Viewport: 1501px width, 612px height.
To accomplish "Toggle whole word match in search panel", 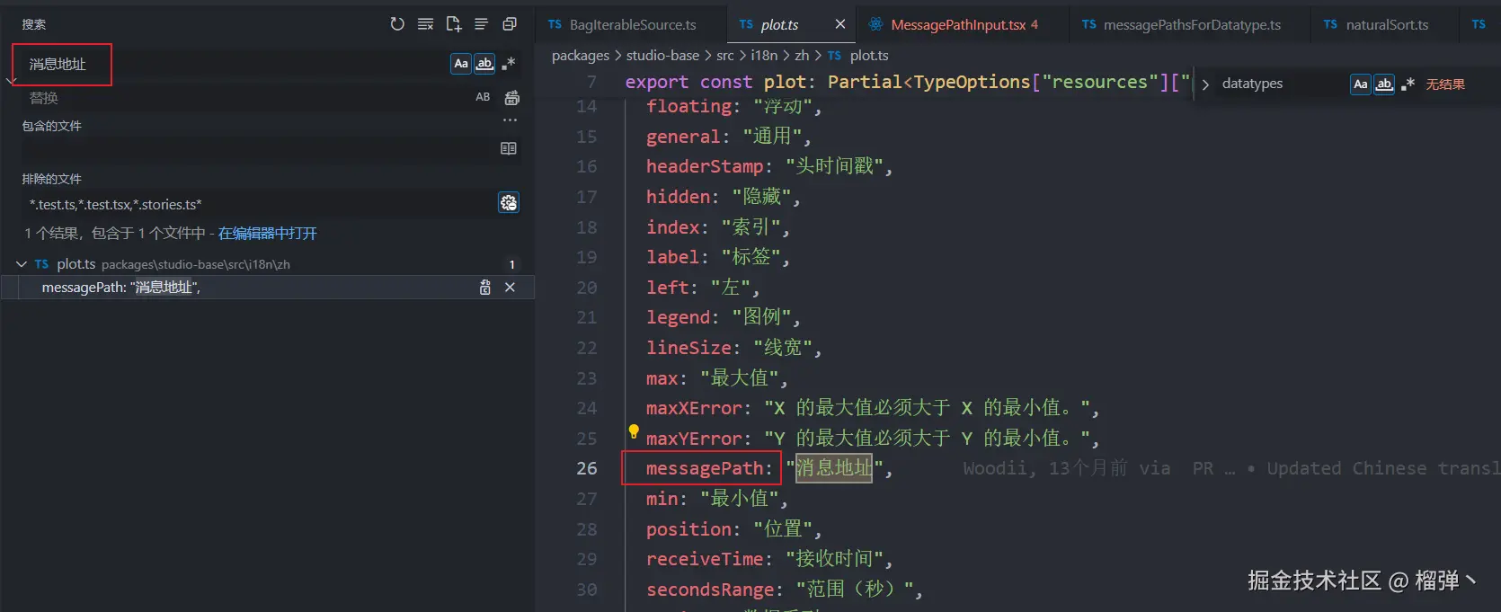I will click(x=484, y=63).
